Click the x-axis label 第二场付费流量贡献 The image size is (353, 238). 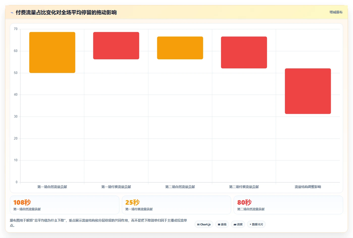tap(244, 187)
